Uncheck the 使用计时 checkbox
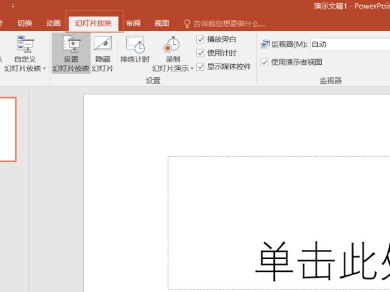 click(x=200, y=53)
